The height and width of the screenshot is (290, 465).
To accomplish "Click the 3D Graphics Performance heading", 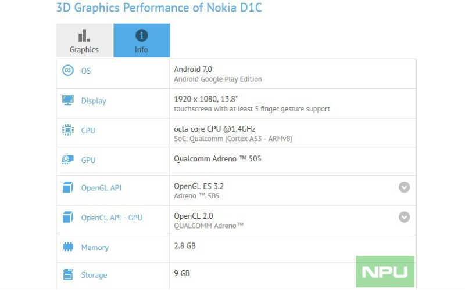I will click(159, 8).
